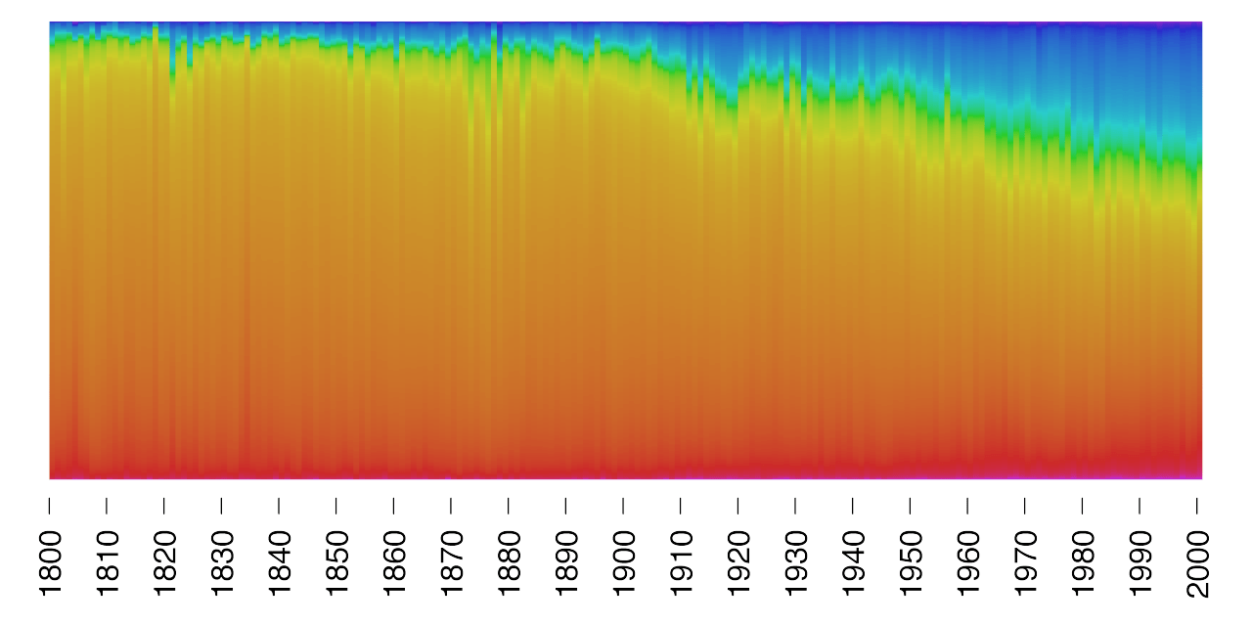Click the 1960 year label

pos(967,562)
